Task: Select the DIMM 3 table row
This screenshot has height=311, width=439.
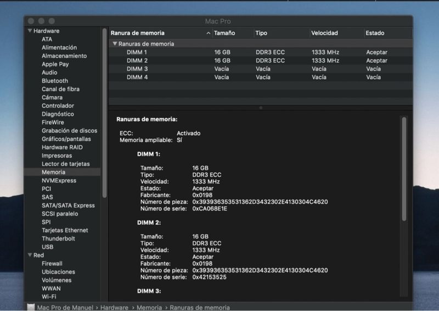Action: (x=260, y=69)
